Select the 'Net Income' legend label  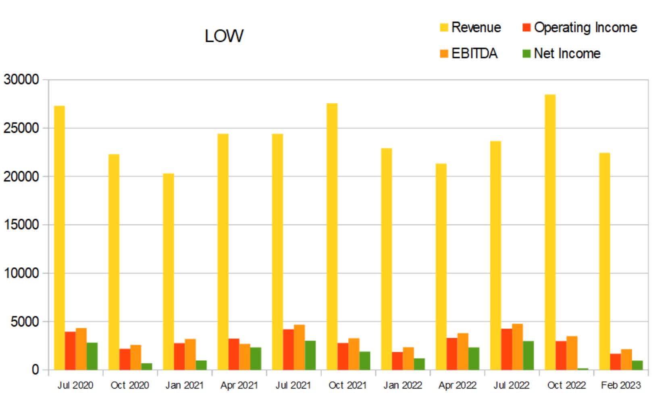(x=567, y=54)
